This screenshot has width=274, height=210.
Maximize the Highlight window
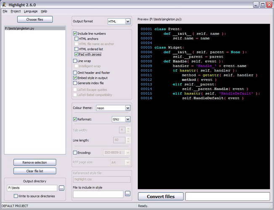263,5
